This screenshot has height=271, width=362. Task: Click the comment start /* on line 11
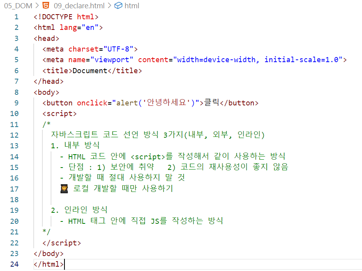(46, 124)
